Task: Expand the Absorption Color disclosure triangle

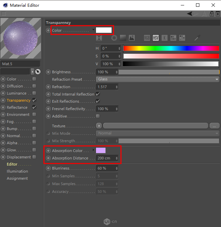Action: [x=94, y=150]
